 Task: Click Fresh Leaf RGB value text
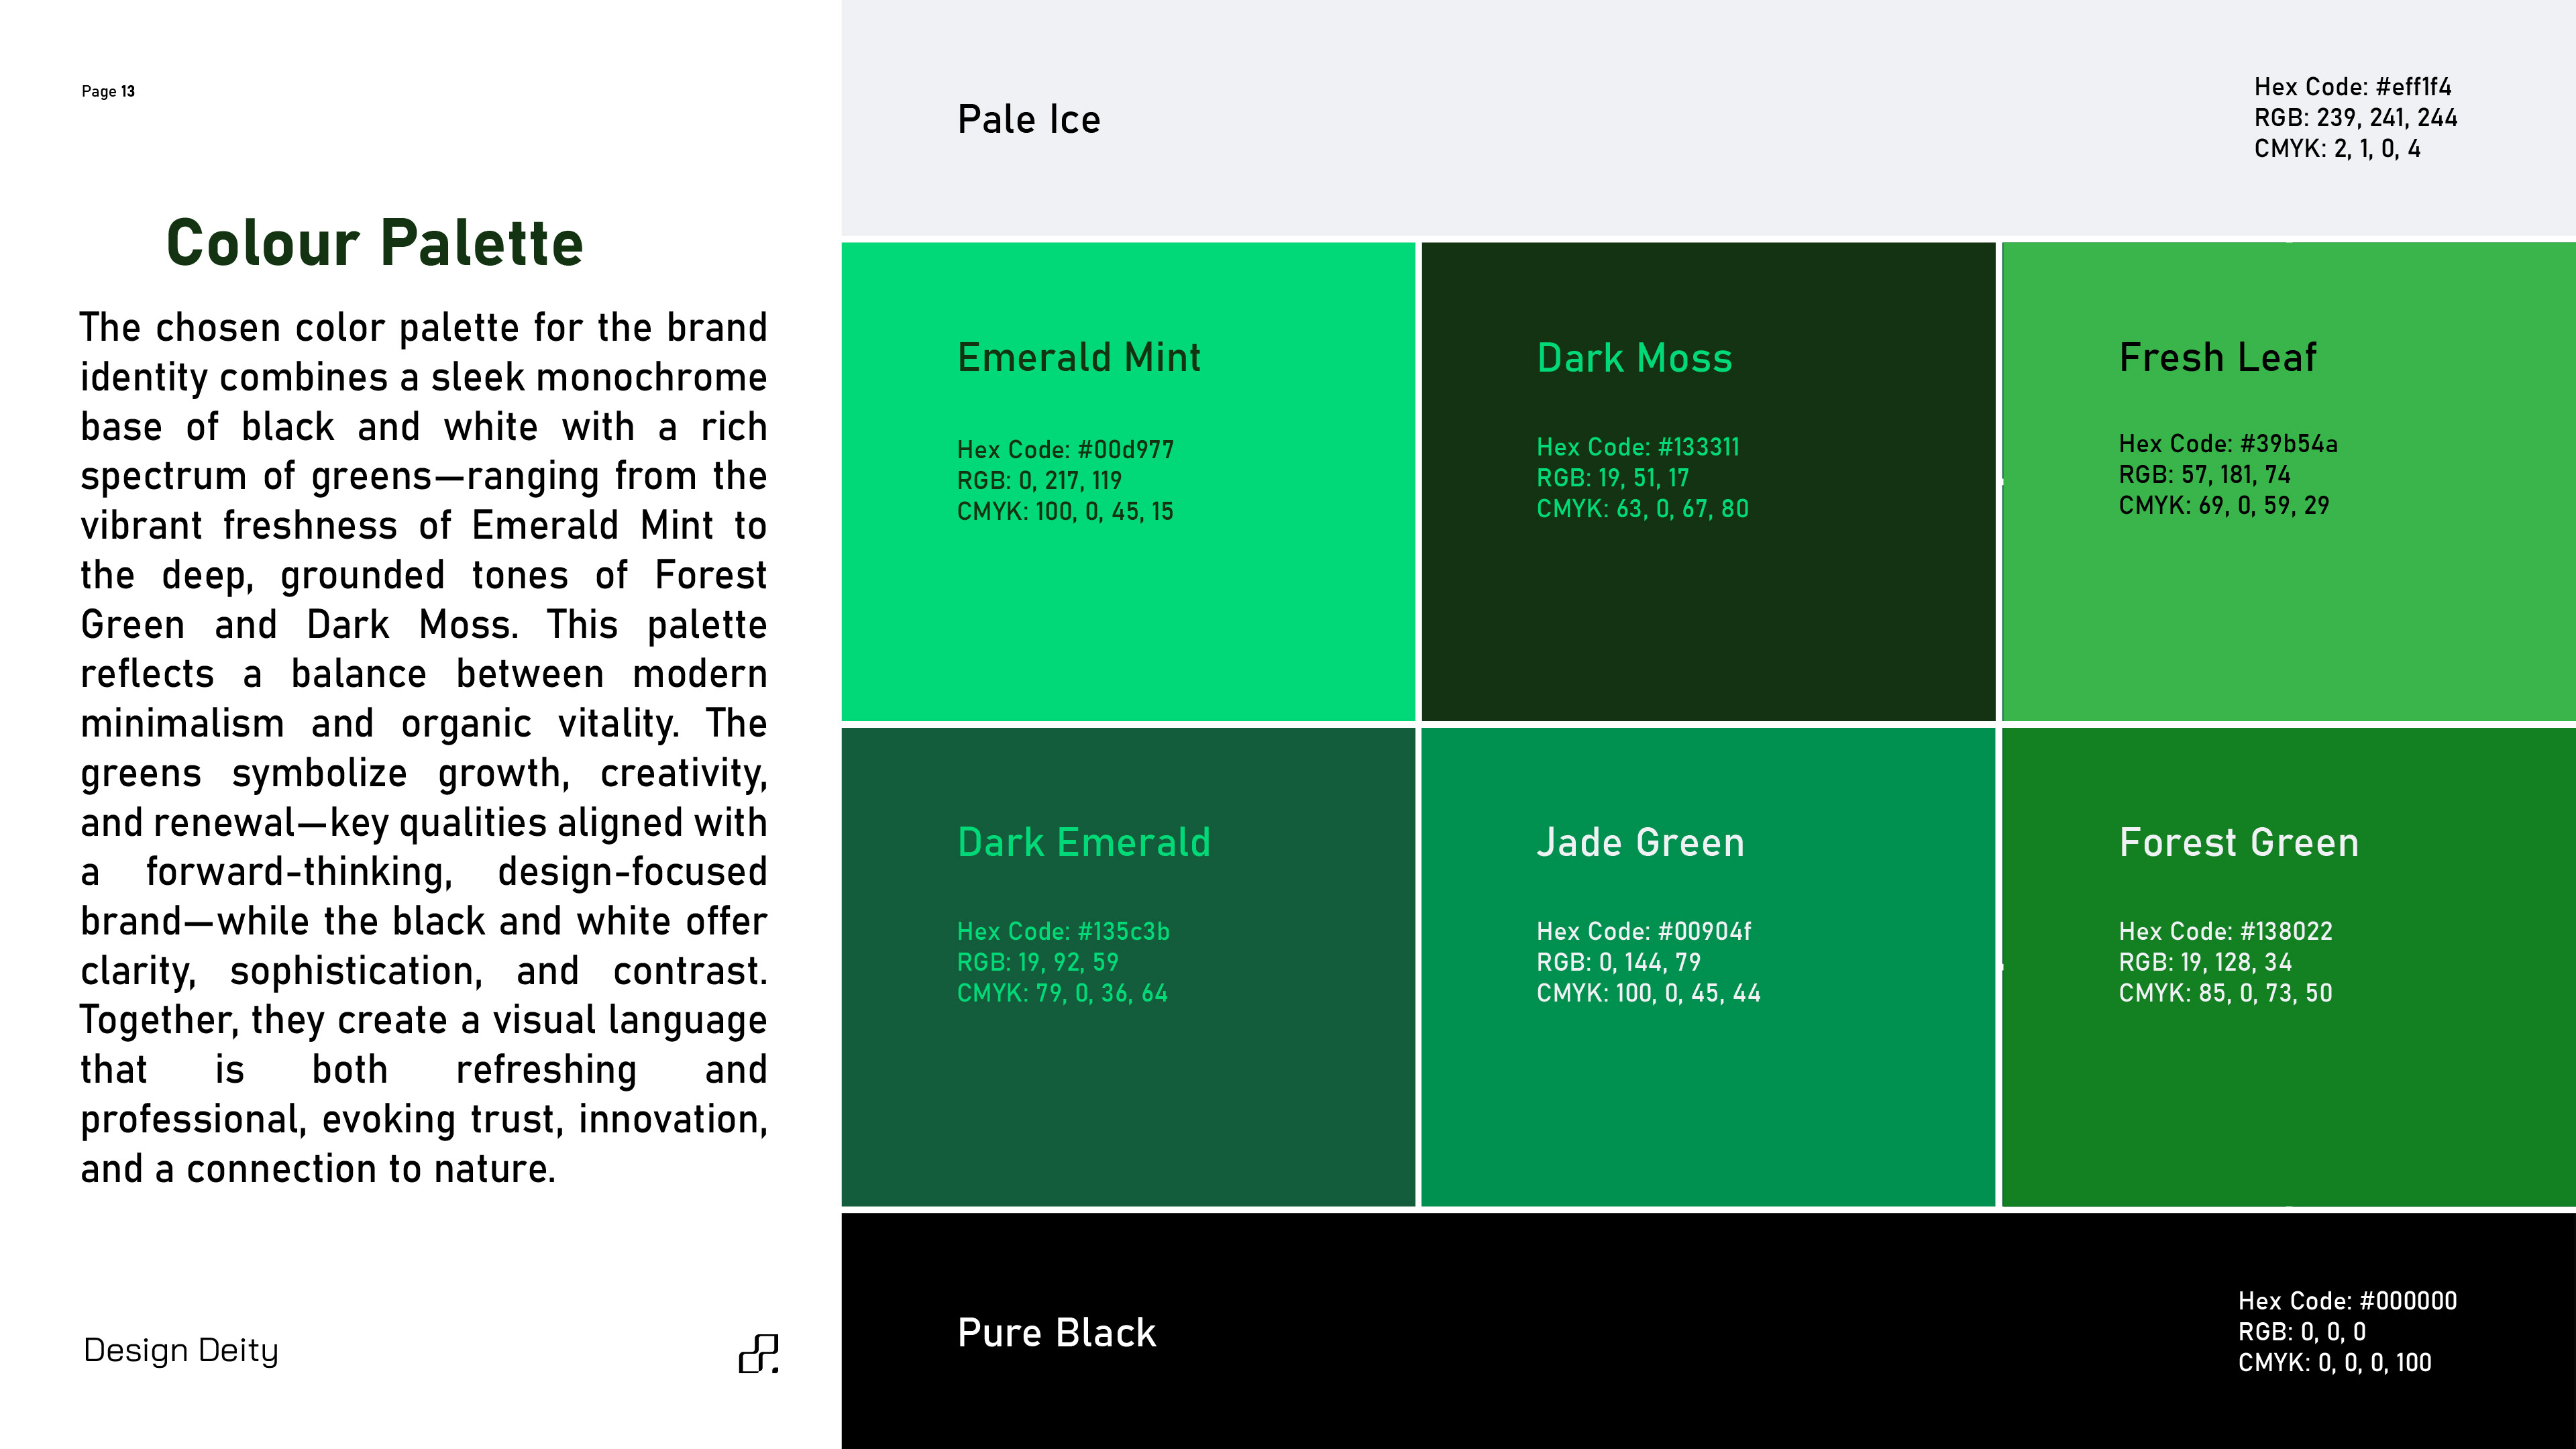(2204, 475)
